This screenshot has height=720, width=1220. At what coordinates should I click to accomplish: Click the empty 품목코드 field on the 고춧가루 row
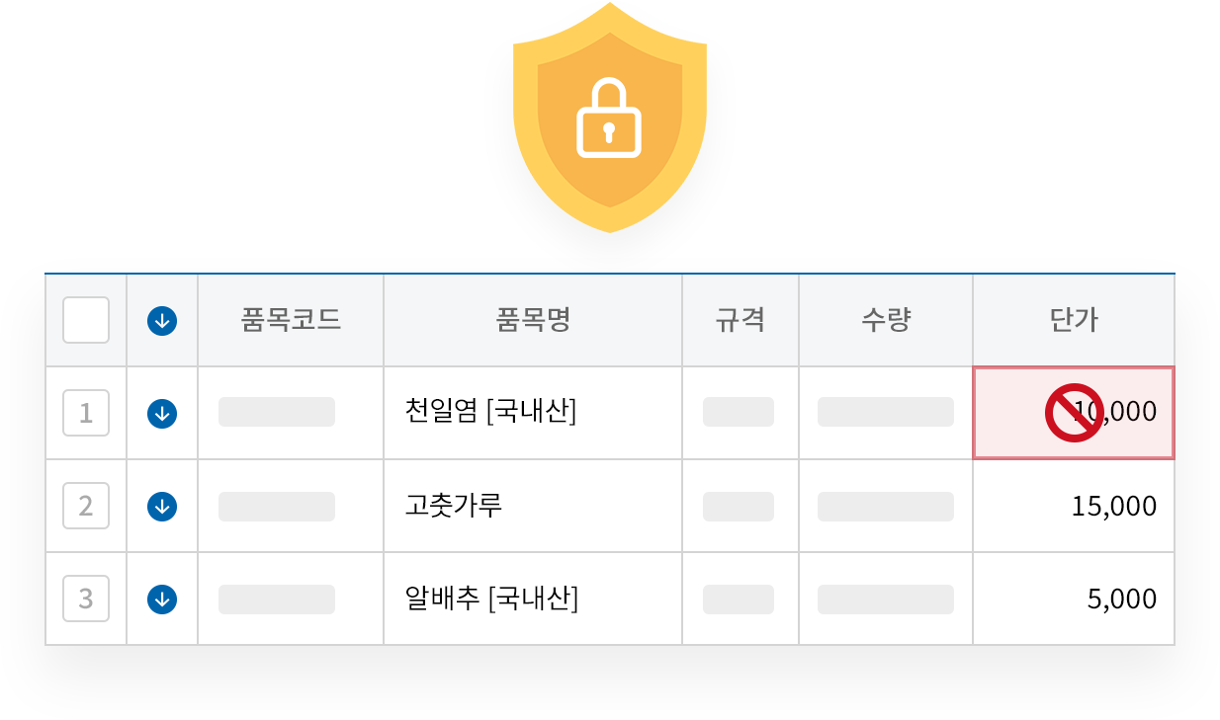coord(277,506)
